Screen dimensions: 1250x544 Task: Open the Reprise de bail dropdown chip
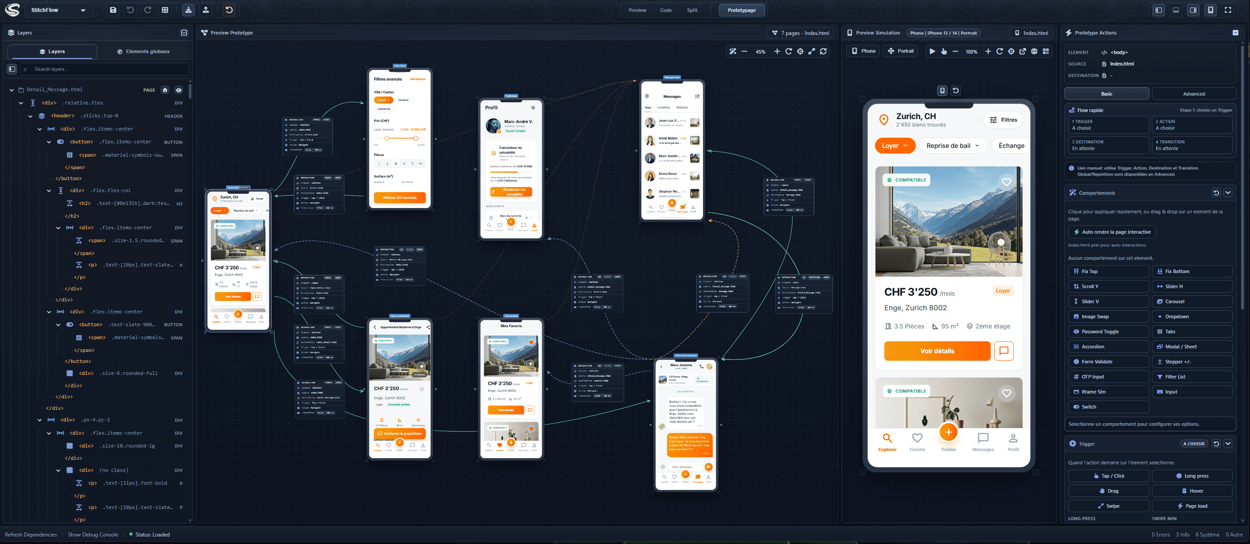[x=952, y=146]
